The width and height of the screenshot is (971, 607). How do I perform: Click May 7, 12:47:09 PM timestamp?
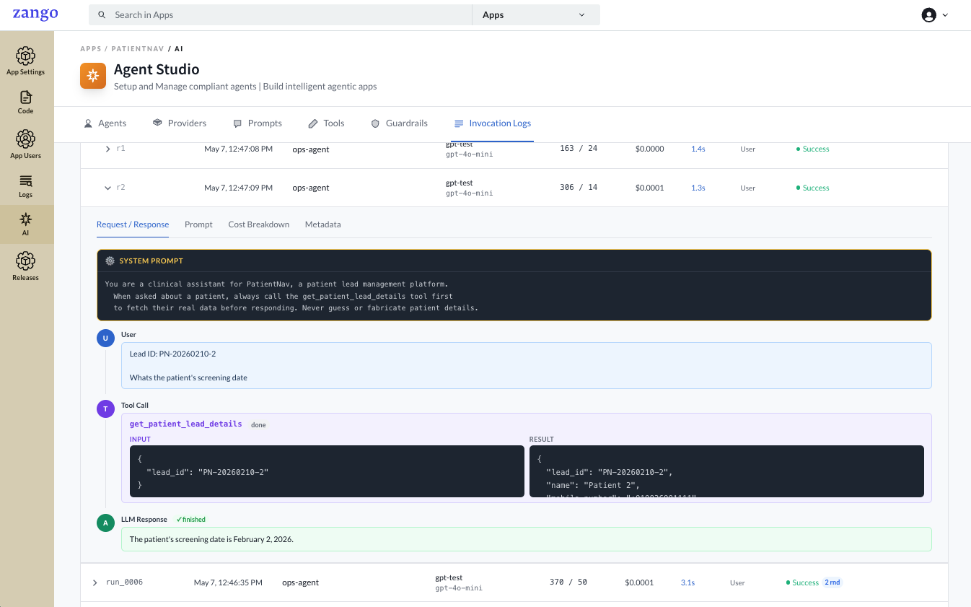239,188
